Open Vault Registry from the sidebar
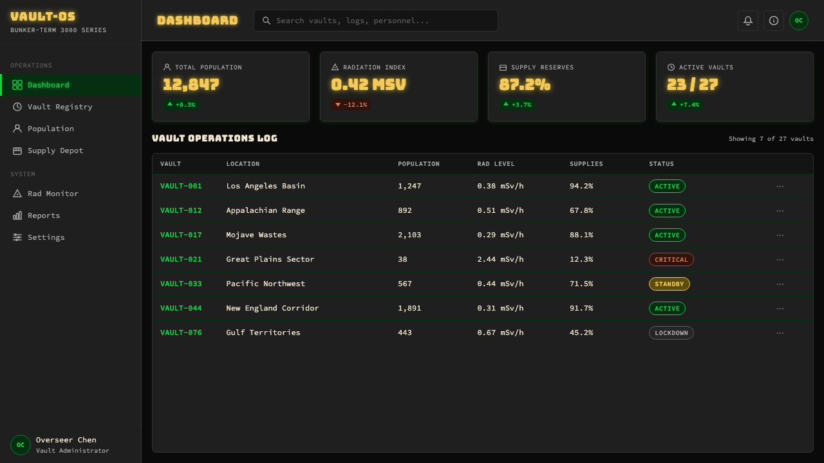The image size is (824, 463). (71, 107)
